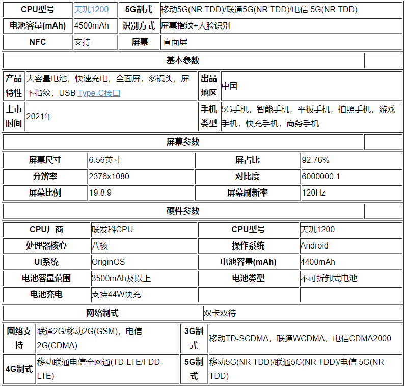Click the 基本参数 section header
Screen dimensions: 405x386
183,60
